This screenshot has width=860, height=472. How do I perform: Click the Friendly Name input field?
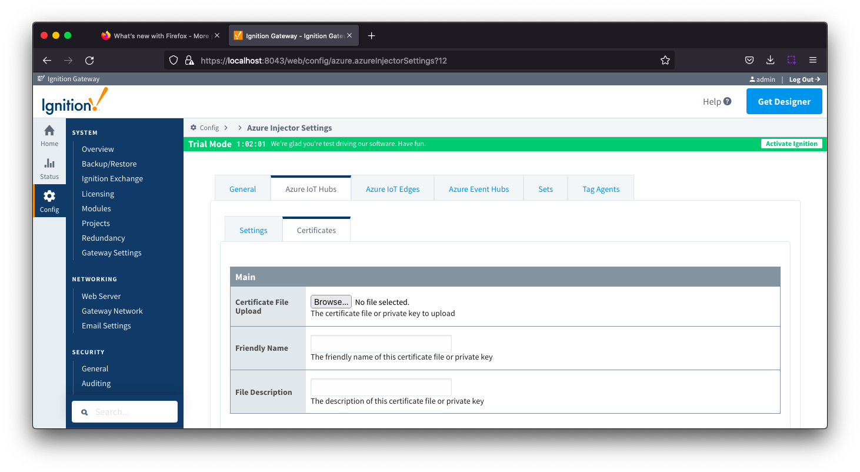(x=381, y=344)
